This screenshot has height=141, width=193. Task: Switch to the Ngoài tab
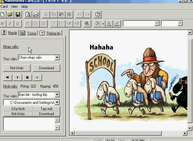pos(10,33)
